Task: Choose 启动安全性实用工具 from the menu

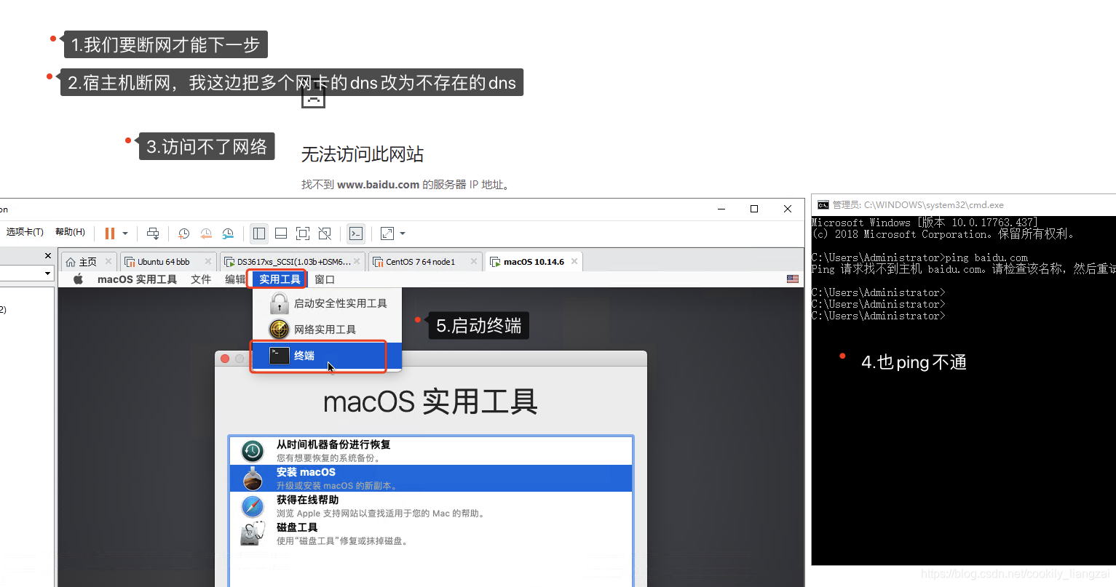Action: [327, 303]
